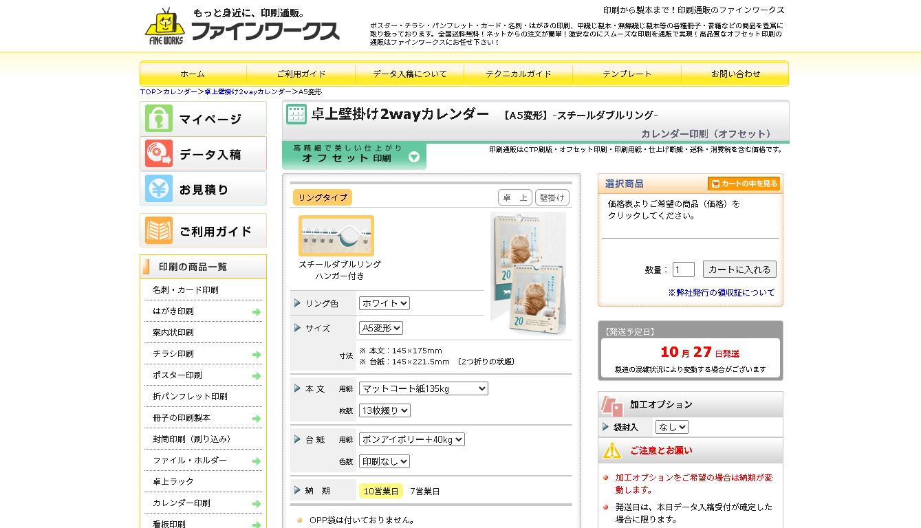The width and height of the screenshot is (921, 528).
Task: Open the マットコート紙135kg paper dropdown
Action: point(423,389)
